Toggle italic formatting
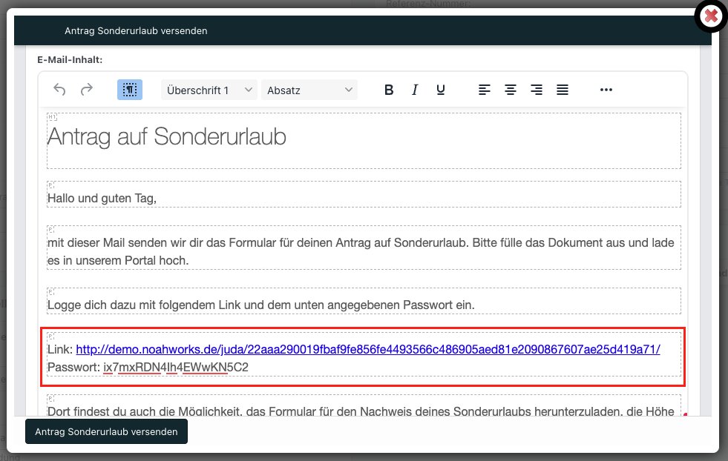Screen dimensions: 728x461 coord(415,90)
